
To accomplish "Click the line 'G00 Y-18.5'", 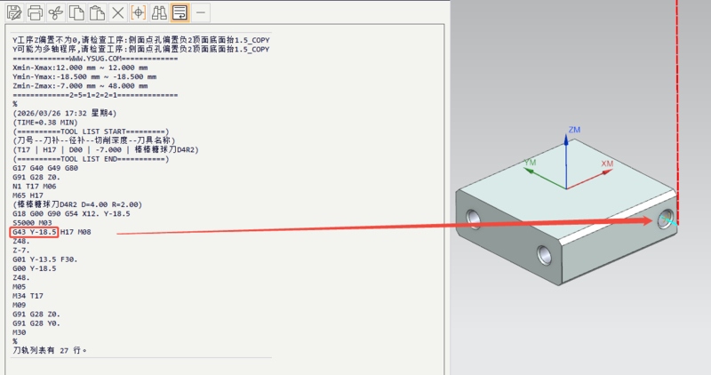I will [x=35, y=268].
